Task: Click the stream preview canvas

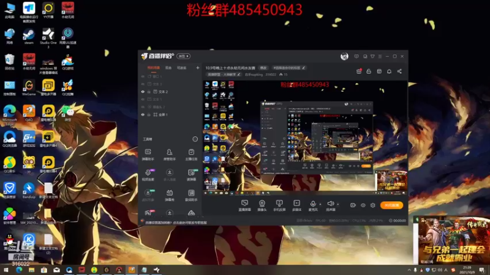Action: coord(305,138)
